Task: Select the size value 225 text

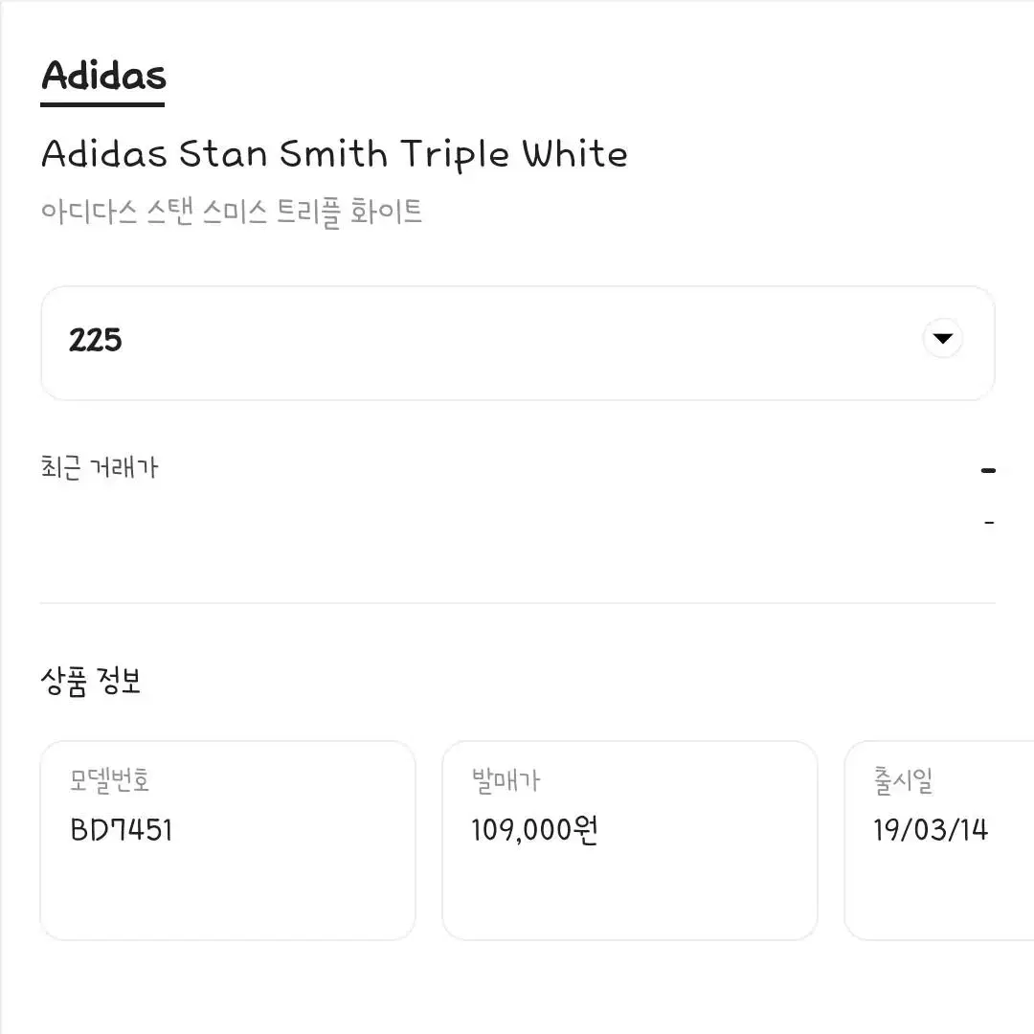Action: click(96, 340)
